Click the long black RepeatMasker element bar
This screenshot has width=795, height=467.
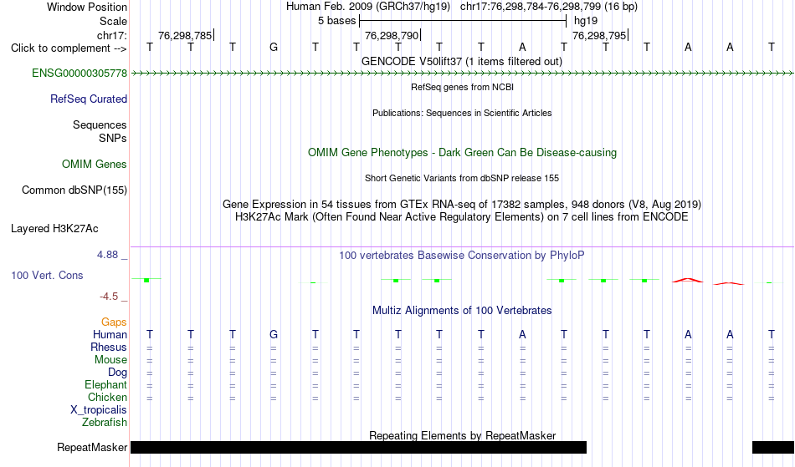coord(358,447)
